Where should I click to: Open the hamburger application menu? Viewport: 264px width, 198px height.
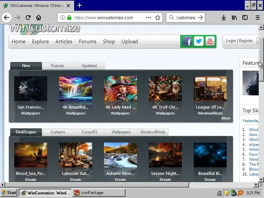tap(258, 17)
